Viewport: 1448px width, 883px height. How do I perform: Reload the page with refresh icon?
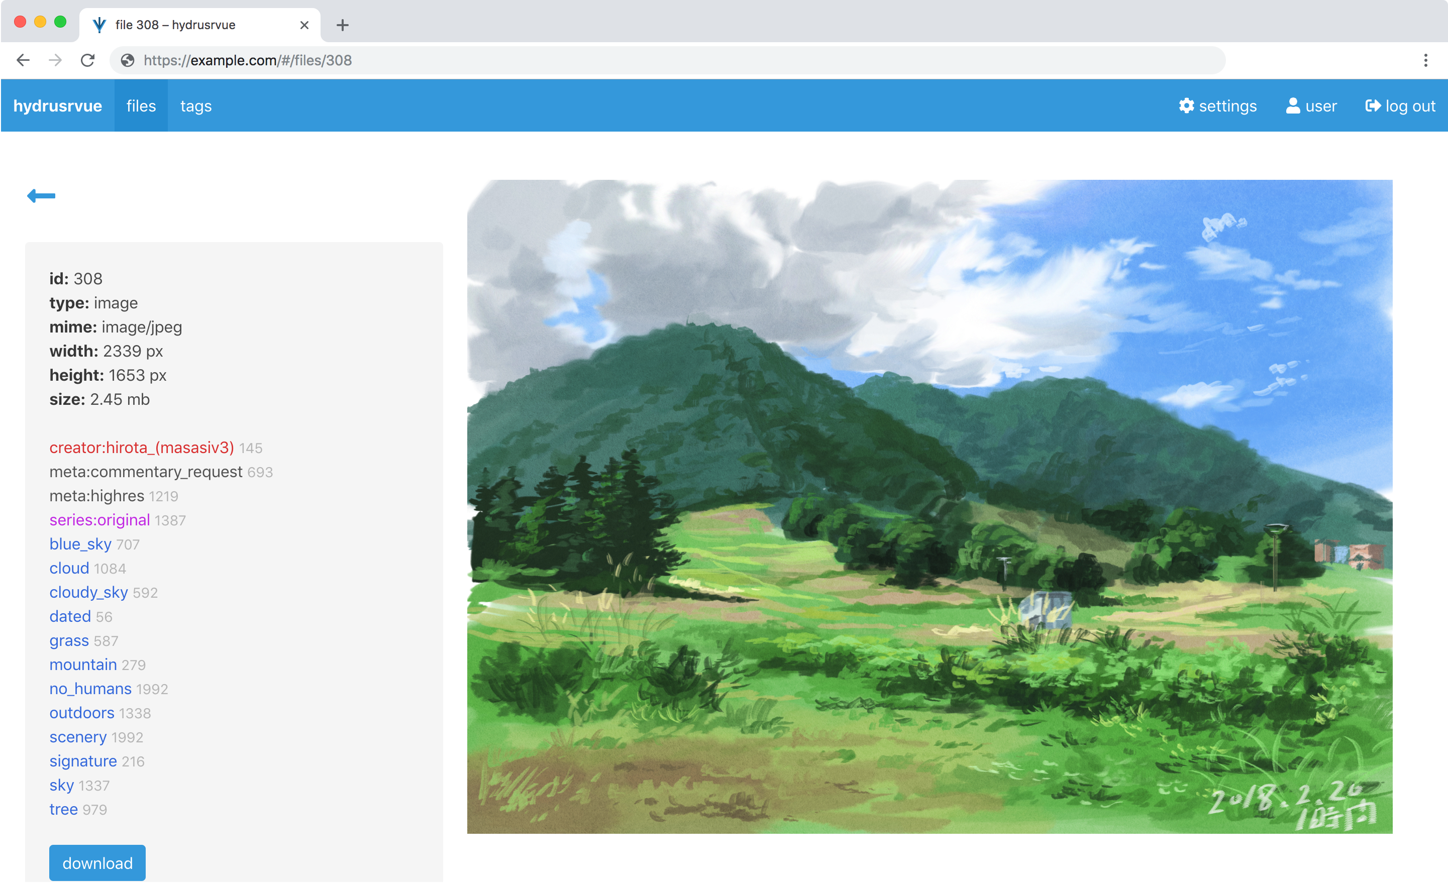[x=87, y=60]
